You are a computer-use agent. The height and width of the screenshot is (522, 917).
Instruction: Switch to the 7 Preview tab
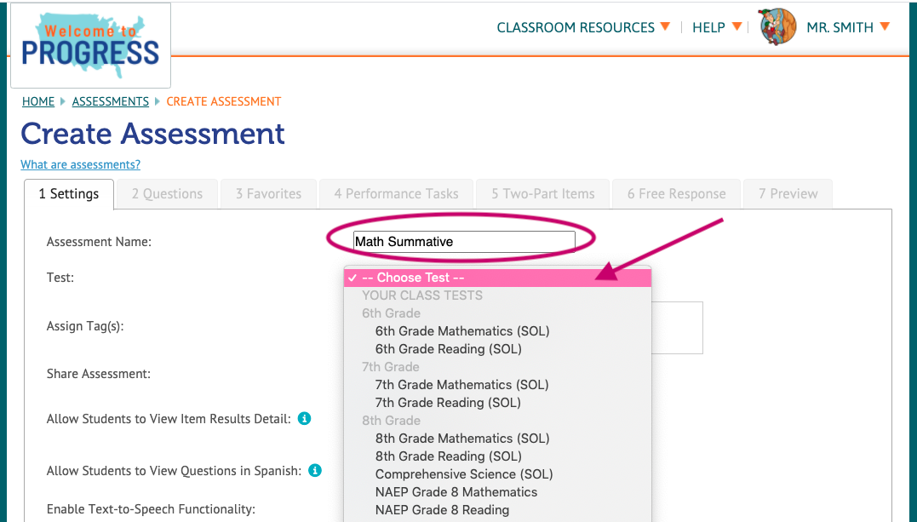pos(788,194)
